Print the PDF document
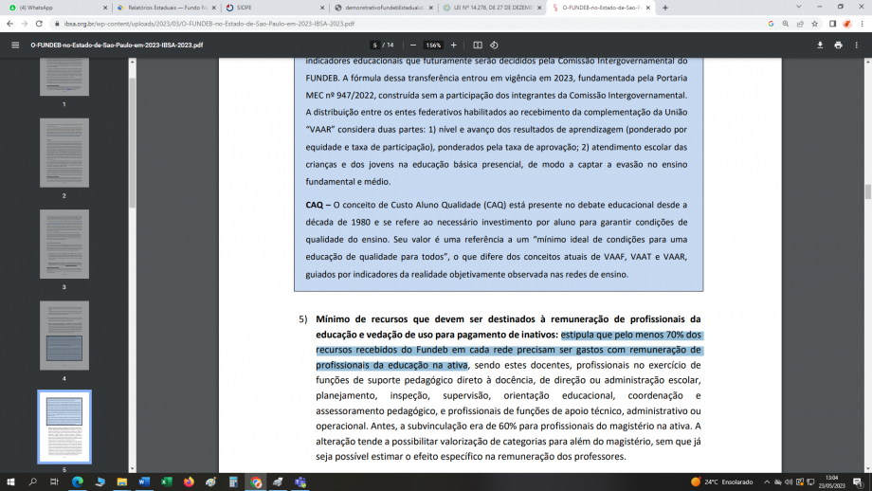 pyautogui.click(x=838, y=45)
